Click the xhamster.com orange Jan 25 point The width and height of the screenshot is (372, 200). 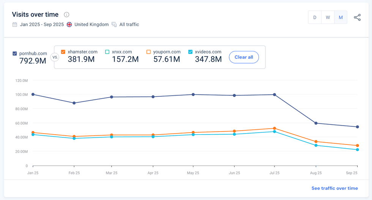pos(33,133)
